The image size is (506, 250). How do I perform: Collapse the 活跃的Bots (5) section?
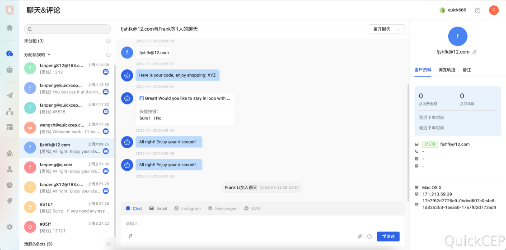tap(108, 244)
